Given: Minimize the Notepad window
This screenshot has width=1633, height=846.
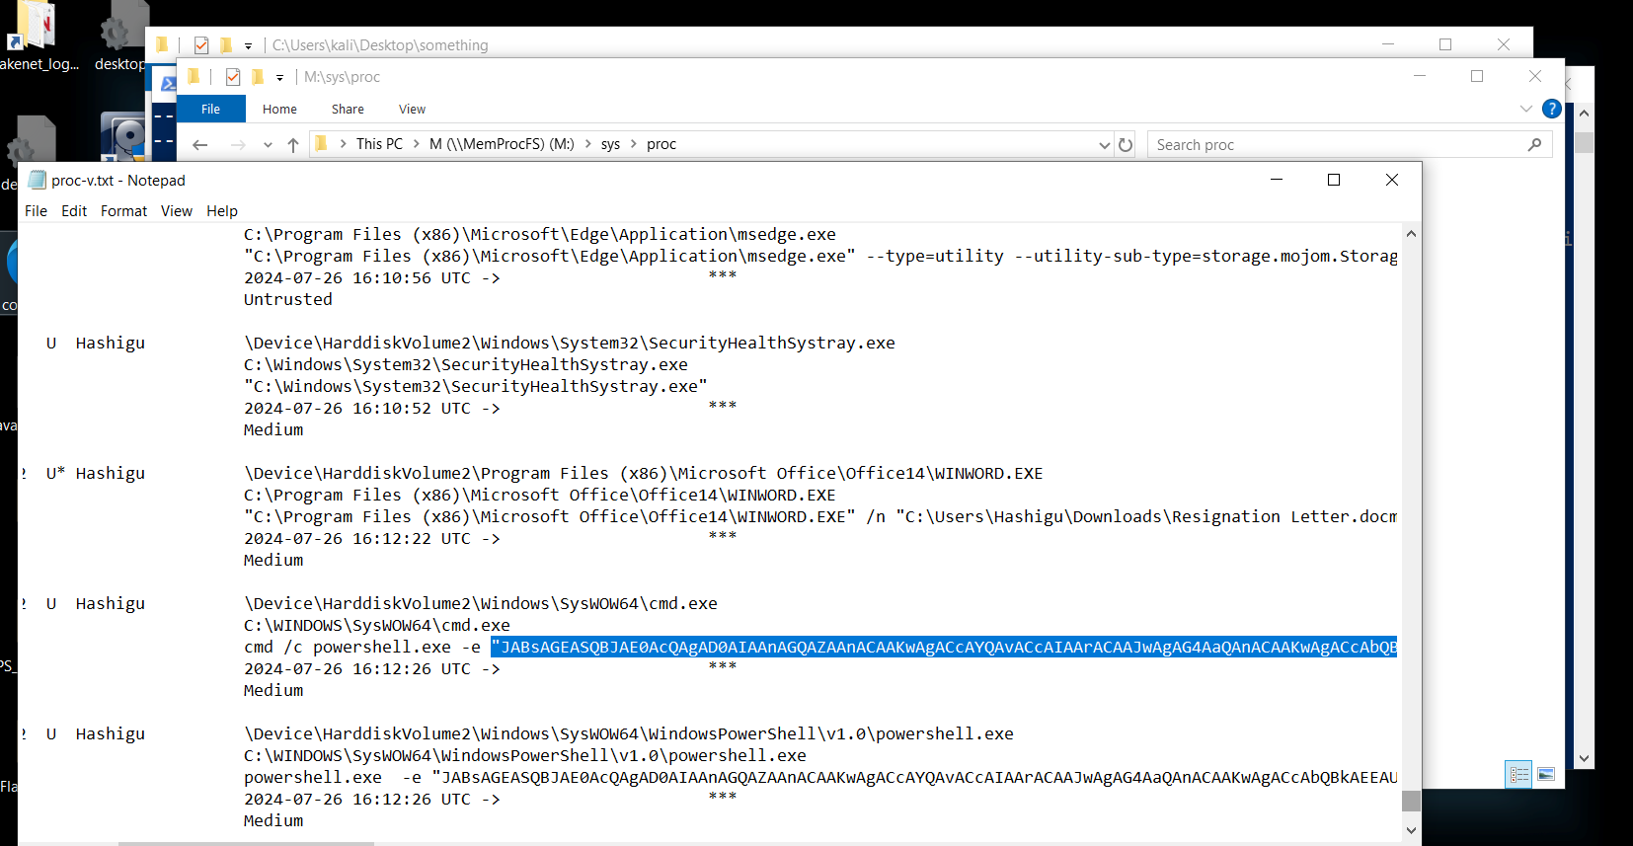Looking at the screenshot, I should pyautogui.click(x=1277, y=180).
